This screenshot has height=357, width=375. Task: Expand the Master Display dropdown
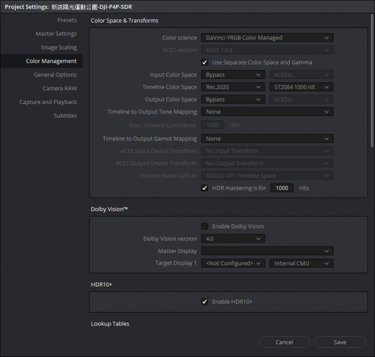(x=267, y=251)
